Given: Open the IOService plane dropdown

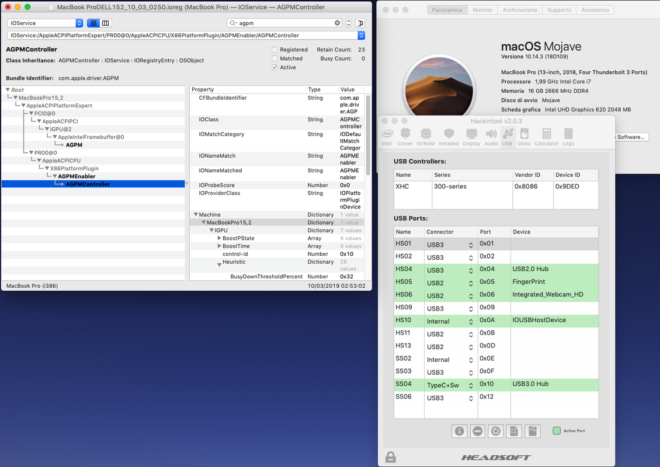Looking at the screenshot, I should click(x=45, y=23).
